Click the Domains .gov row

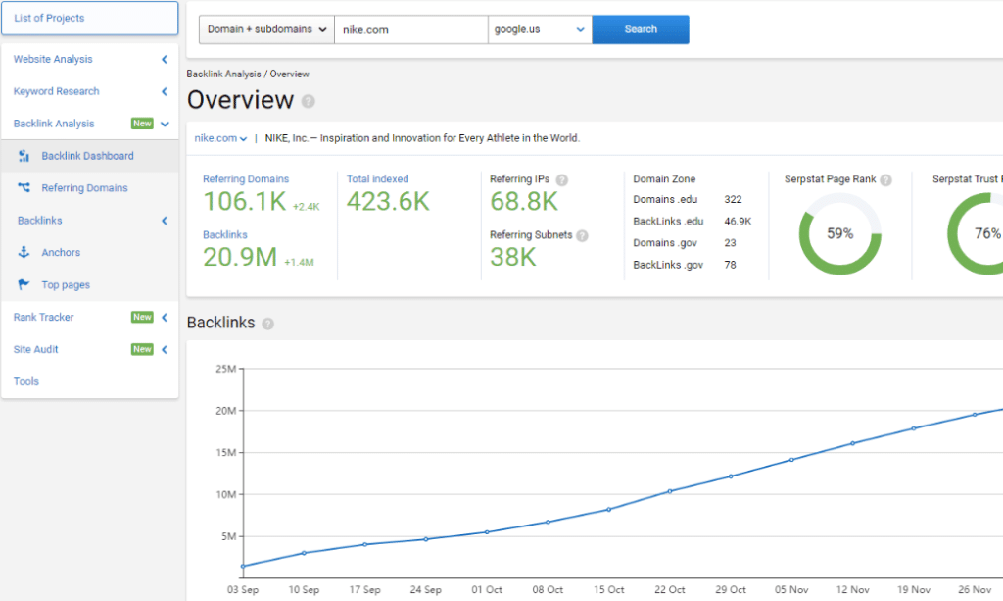(685, 242)
